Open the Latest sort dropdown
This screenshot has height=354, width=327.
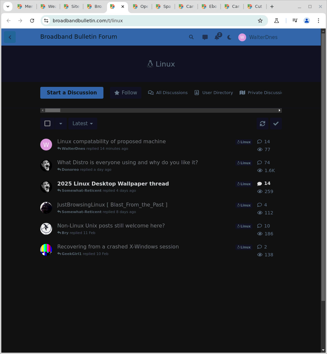[83, 124]
